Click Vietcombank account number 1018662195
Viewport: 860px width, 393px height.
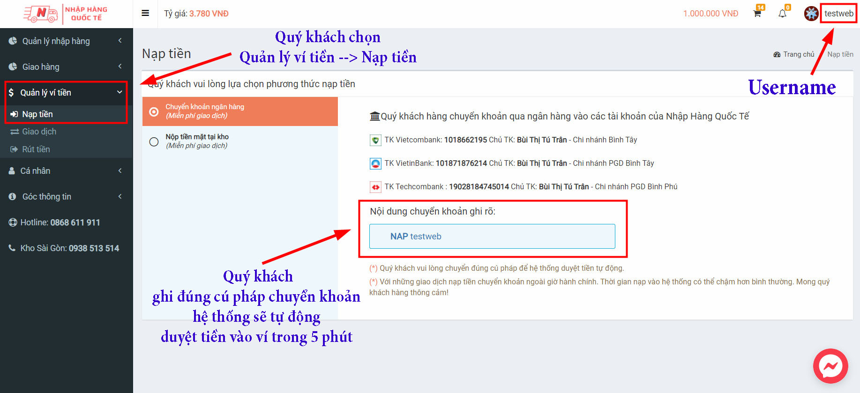click(x=465, y=140)
